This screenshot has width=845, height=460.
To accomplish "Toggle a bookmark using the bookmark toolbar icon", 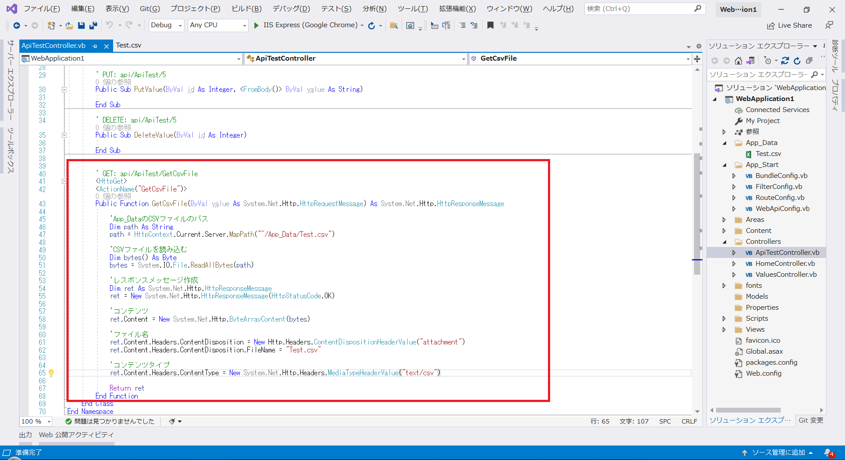I will (x=491, y=25).
